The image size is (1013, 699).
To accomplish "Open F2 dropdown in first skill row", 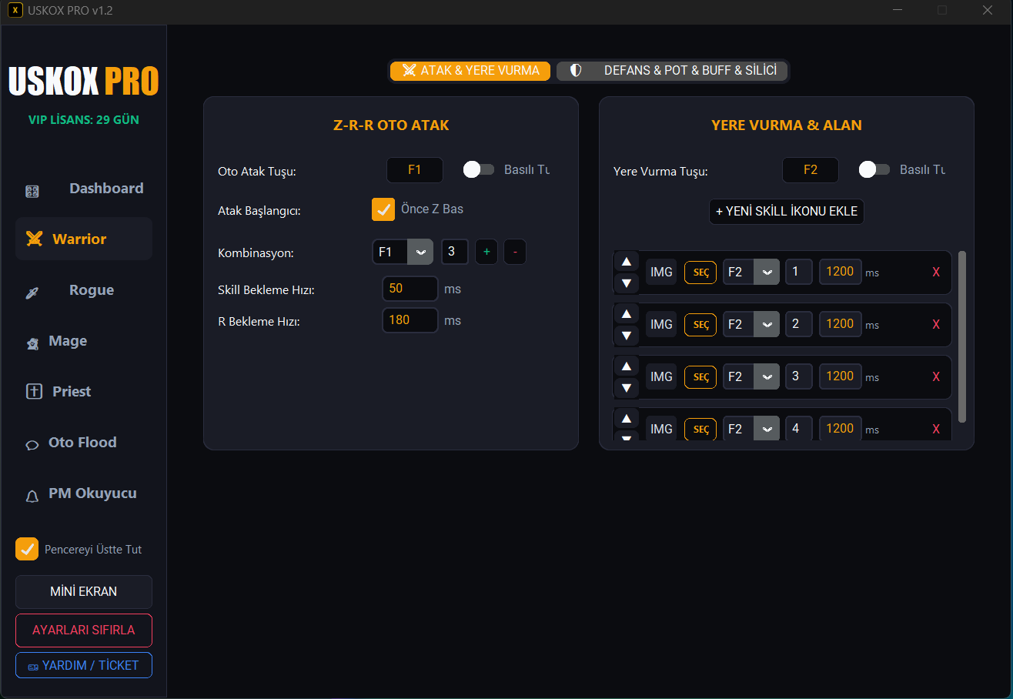I will pyautogui.click(x=766, y=272).
